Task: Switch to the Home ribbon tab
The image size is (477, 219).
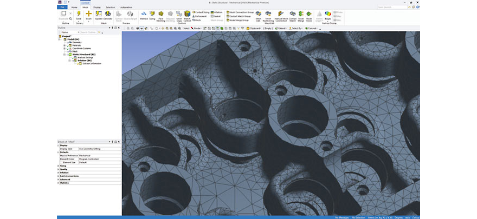Action: tap(74, 7)
